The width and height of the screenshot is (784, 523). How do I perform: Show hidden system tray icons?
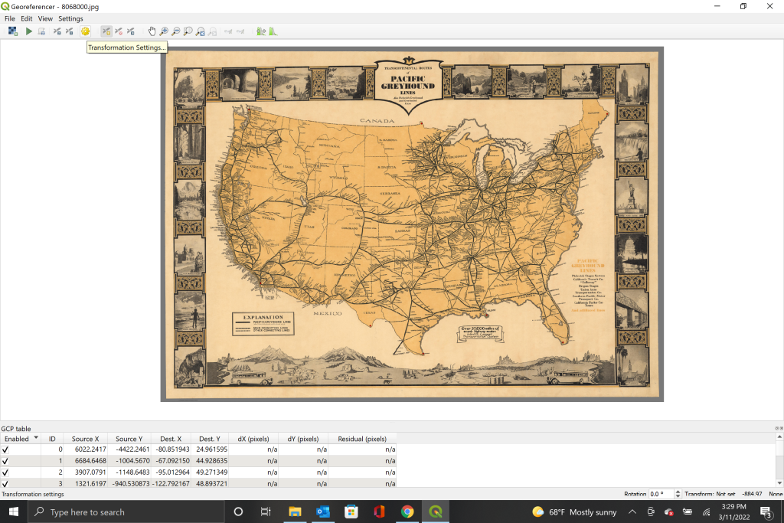pos(632,512)
